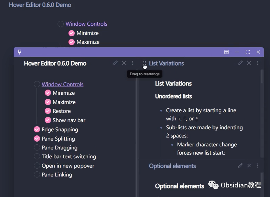Toggle nav bar icon in purple title bar

pos(226,52)
